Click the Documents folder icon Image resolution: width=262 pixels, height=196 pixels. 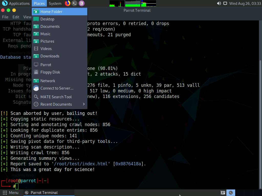tap(36, 27)
